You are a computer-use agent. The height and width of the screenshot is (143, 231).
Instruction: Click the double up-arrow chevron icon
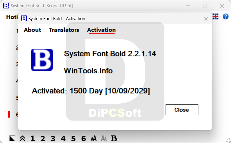pyautogui.click(x=22, y=138)
